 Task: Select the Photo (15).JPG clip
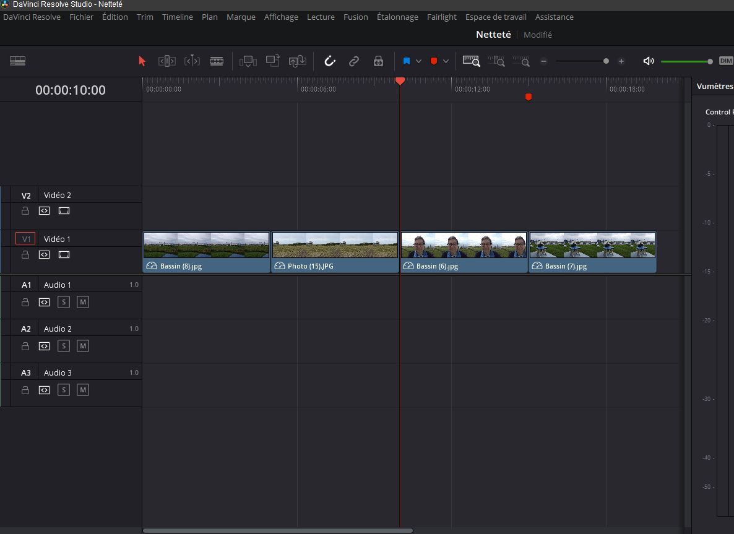coord(335,252)
